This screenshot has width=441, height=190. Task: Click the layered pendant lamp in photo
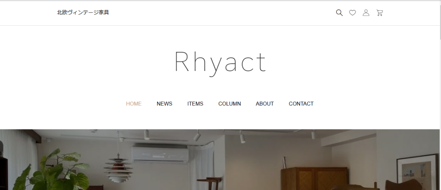(x=118, y=169)
